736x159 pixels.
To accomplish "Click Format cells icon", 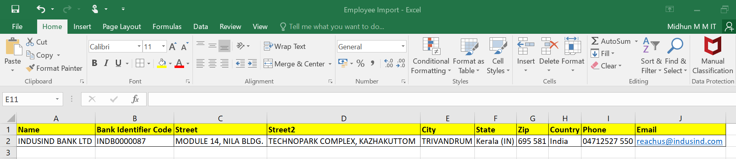I will coord(573,46).
